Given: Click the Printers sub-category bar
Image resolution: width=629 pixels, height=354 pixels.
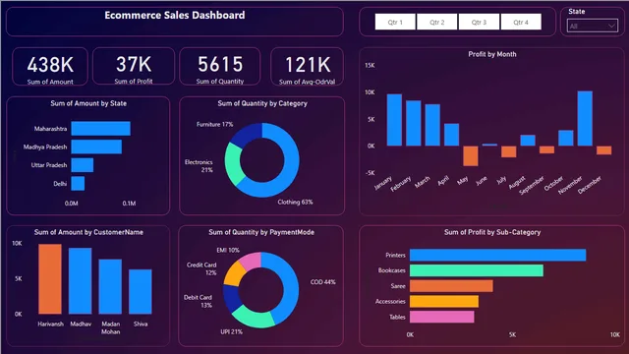Looking at the screenshot, I should point(498,255).
